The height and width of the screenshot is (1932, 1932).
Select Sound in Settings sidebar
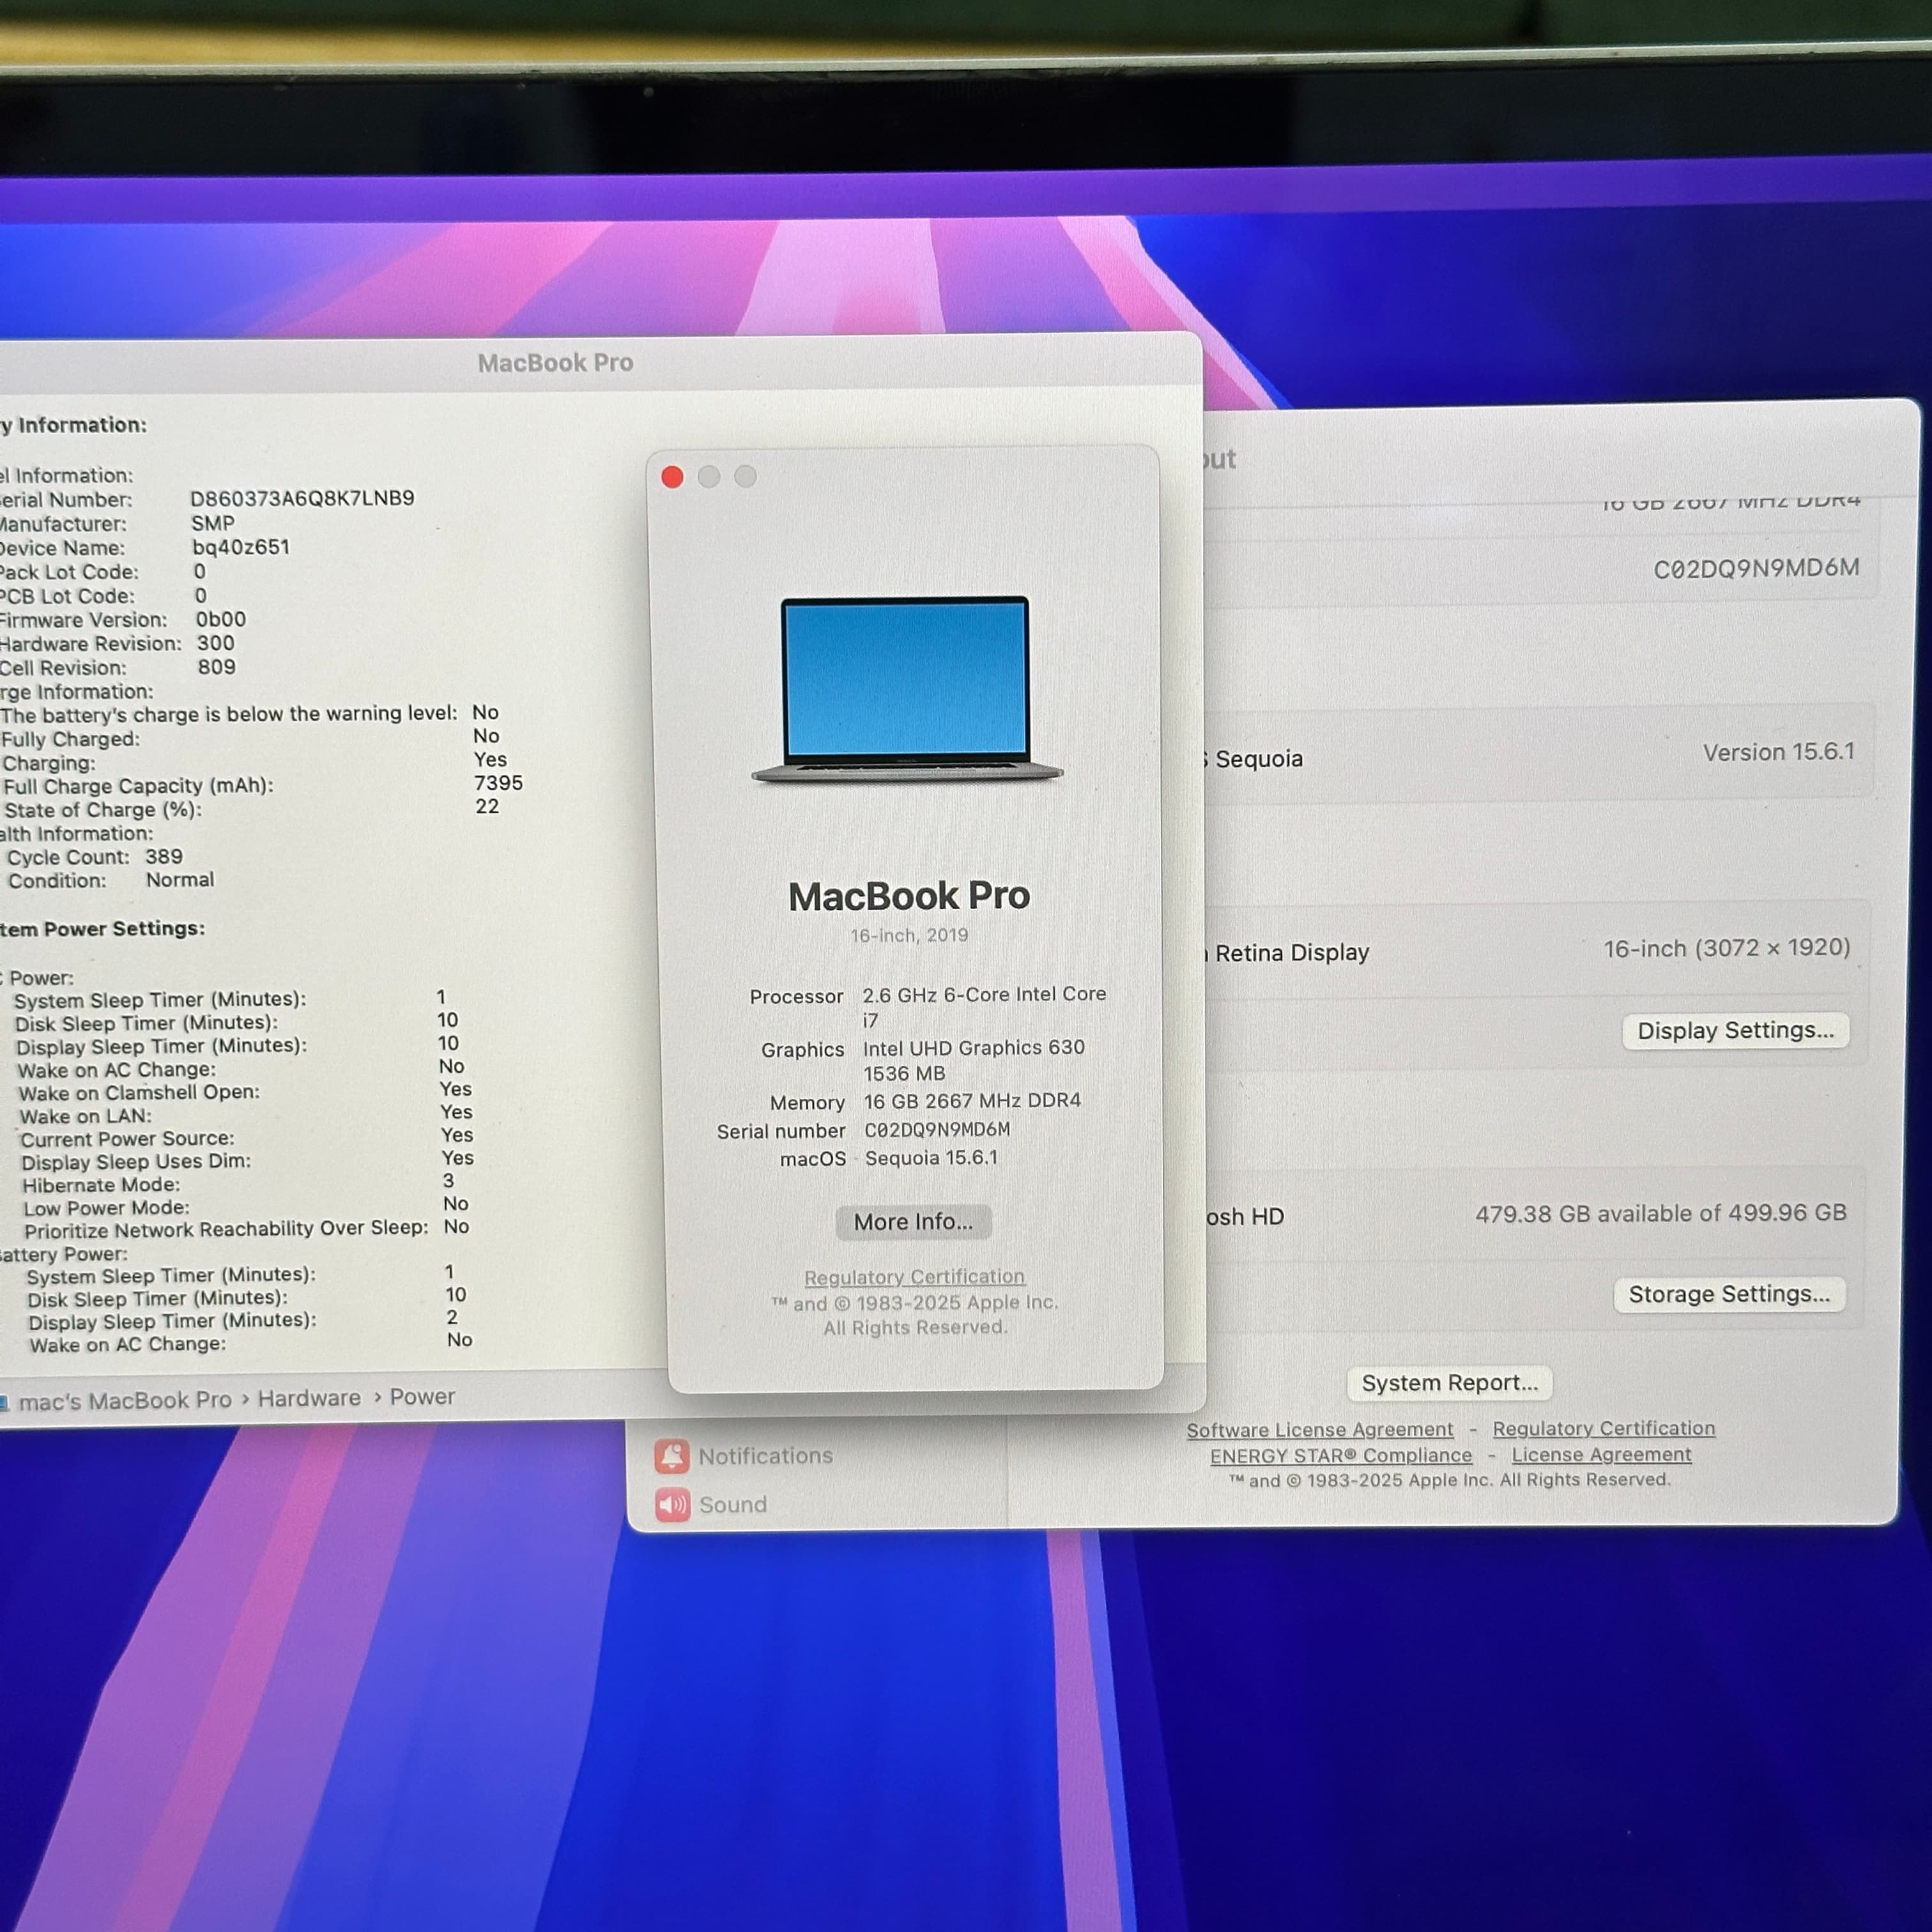point(711,1505)
